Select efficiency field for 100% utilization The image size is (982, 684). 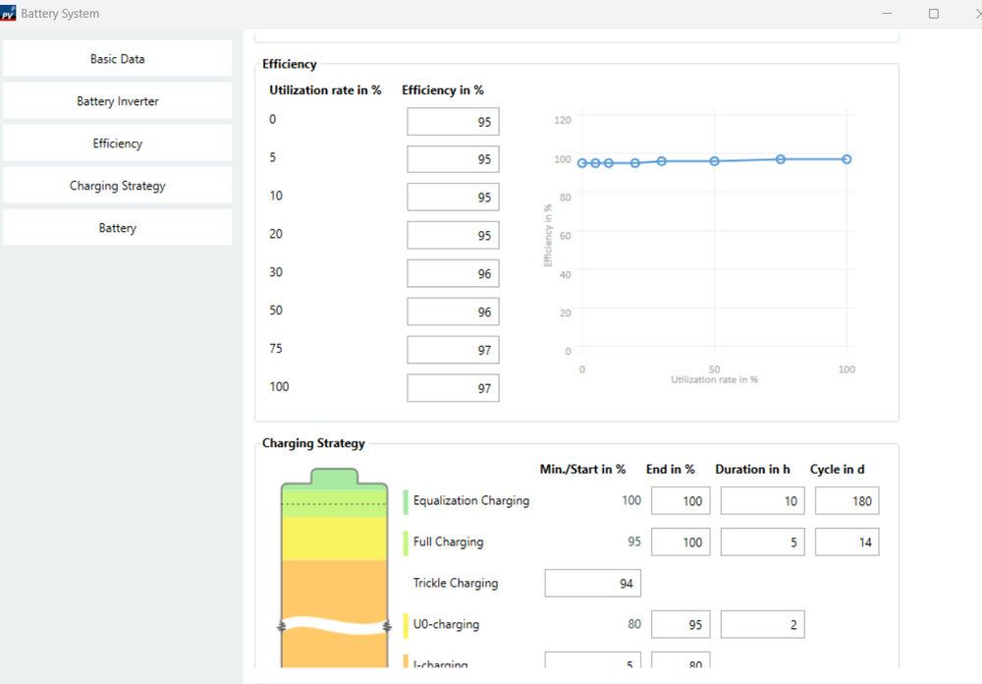pyautogui.click(x=453, y=388)
